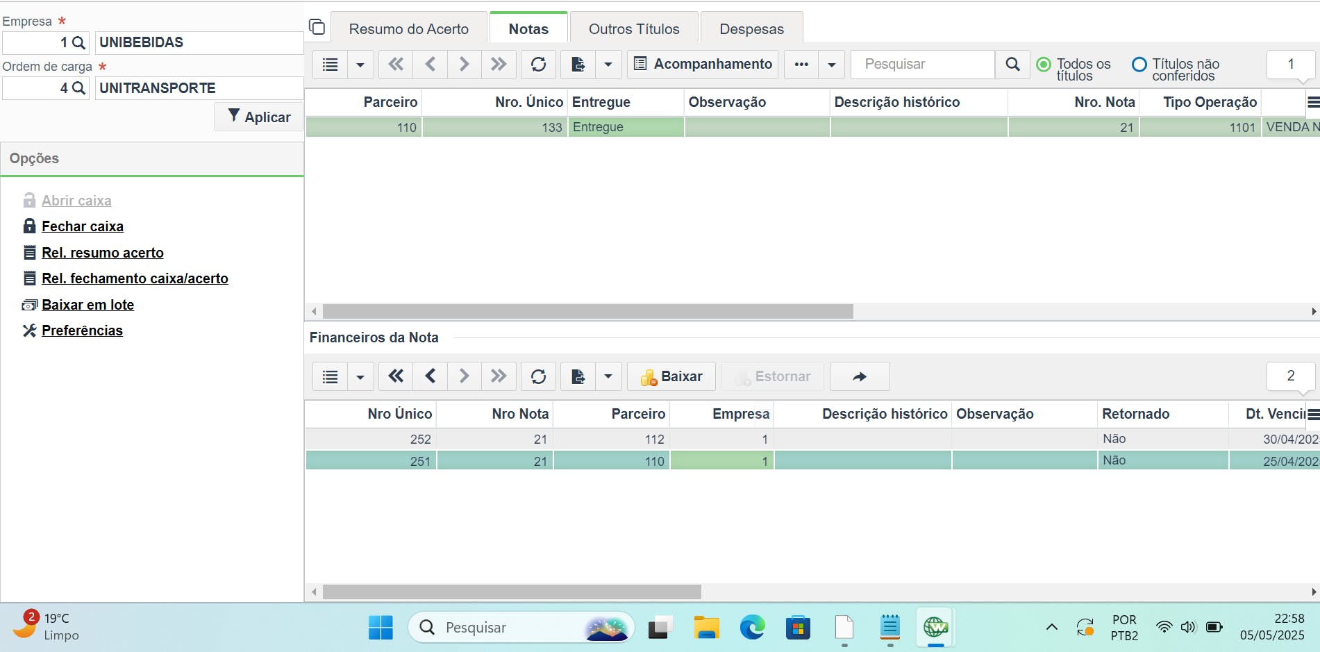Go to last record in Notas grid
The width and height of the screenshot is (1320, 652).
click(x=499, y=65)
